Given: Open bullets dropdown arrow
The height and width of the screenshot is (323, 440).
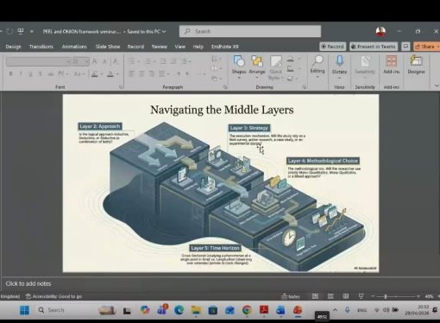Looking at the screenshot, I should (139, 61).
